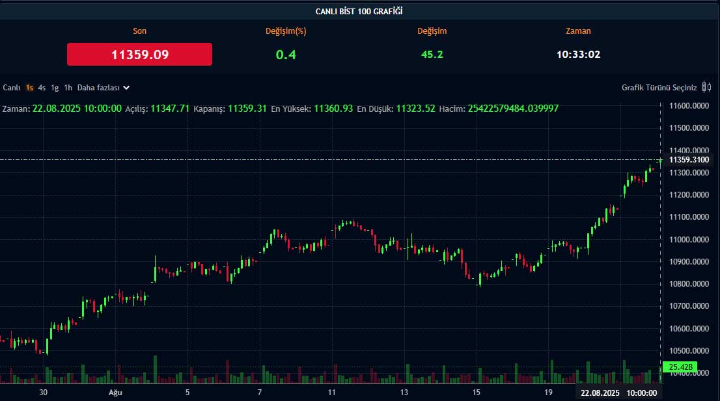Click the En Yüksek value 11360.93
The height and width of the screenshot is (401, 720).
pyautogui.click(x=333, y=109)
